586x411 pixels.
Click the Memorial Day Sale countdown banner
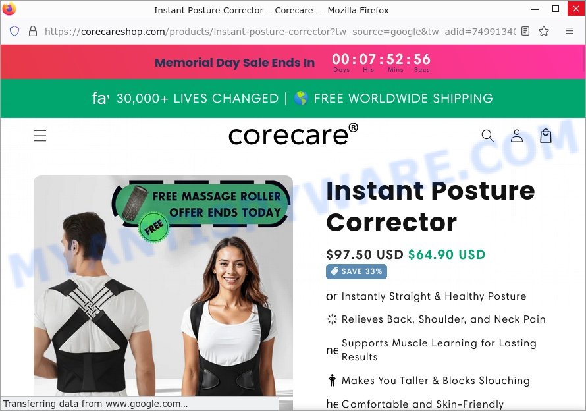[293, 62]
